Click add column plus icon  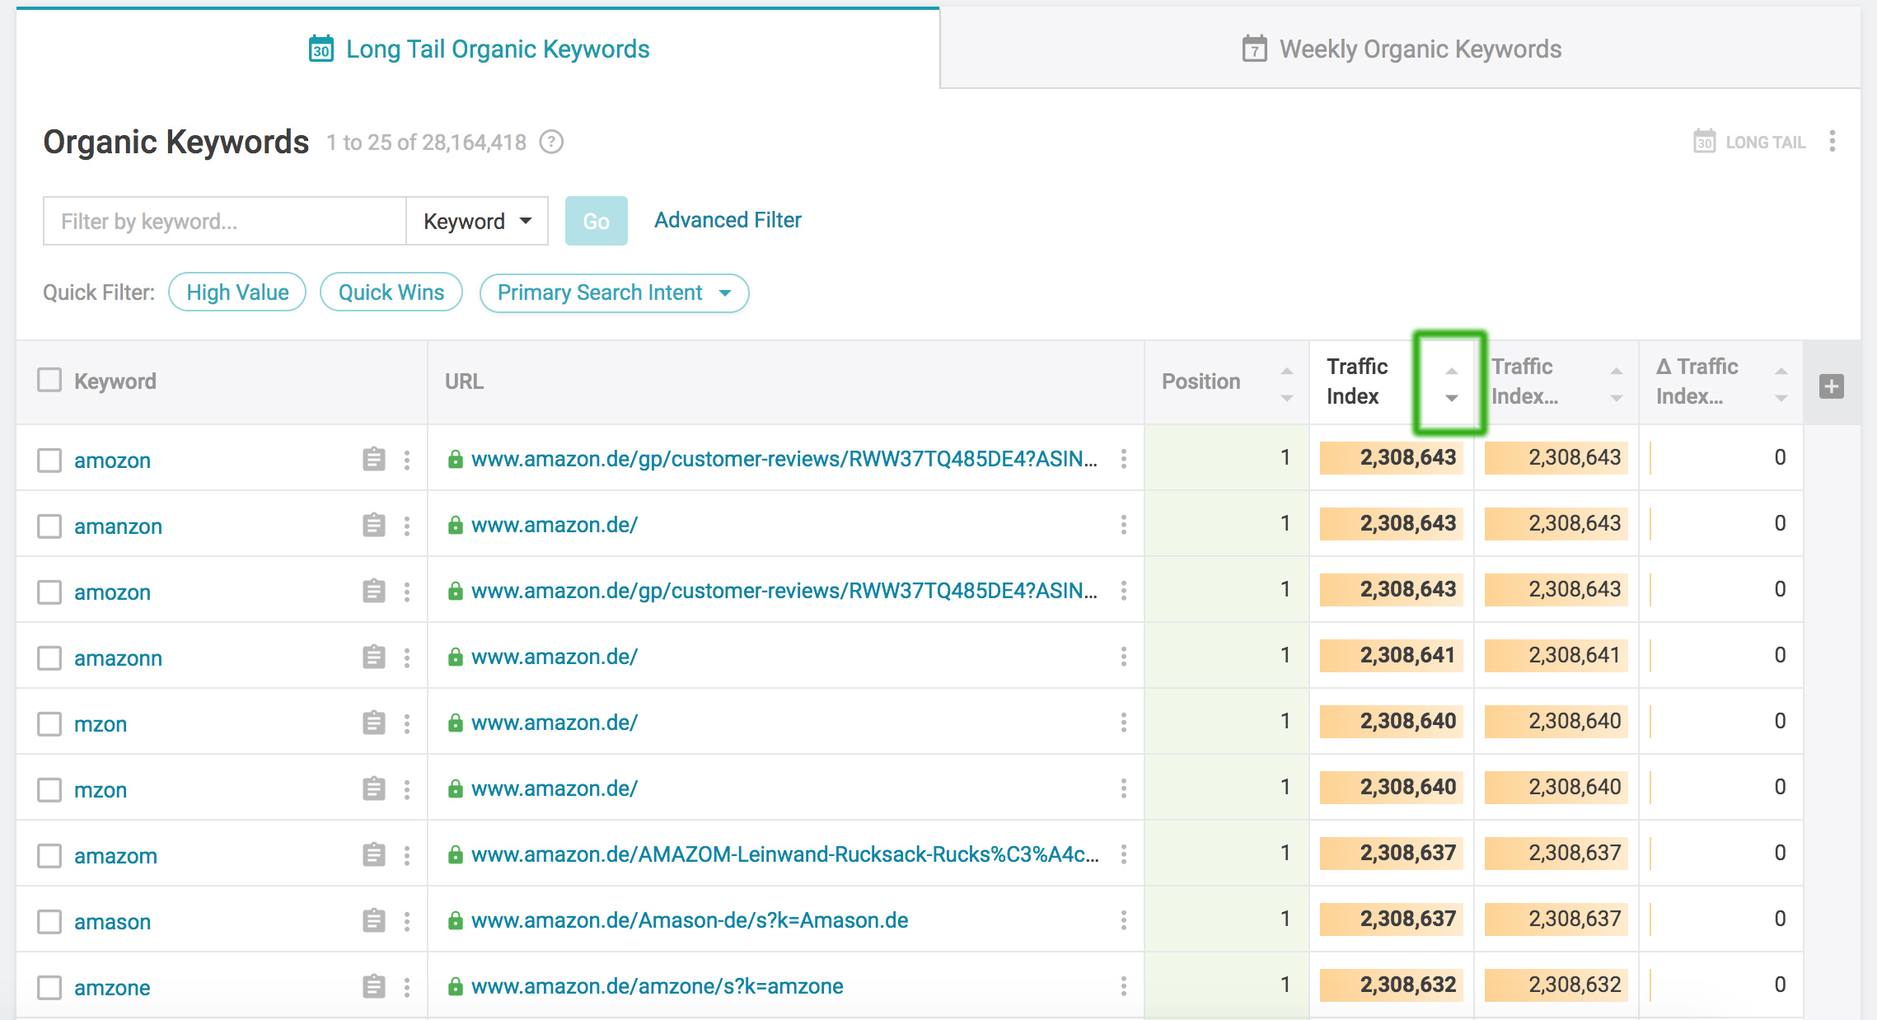click(1832, 386)
